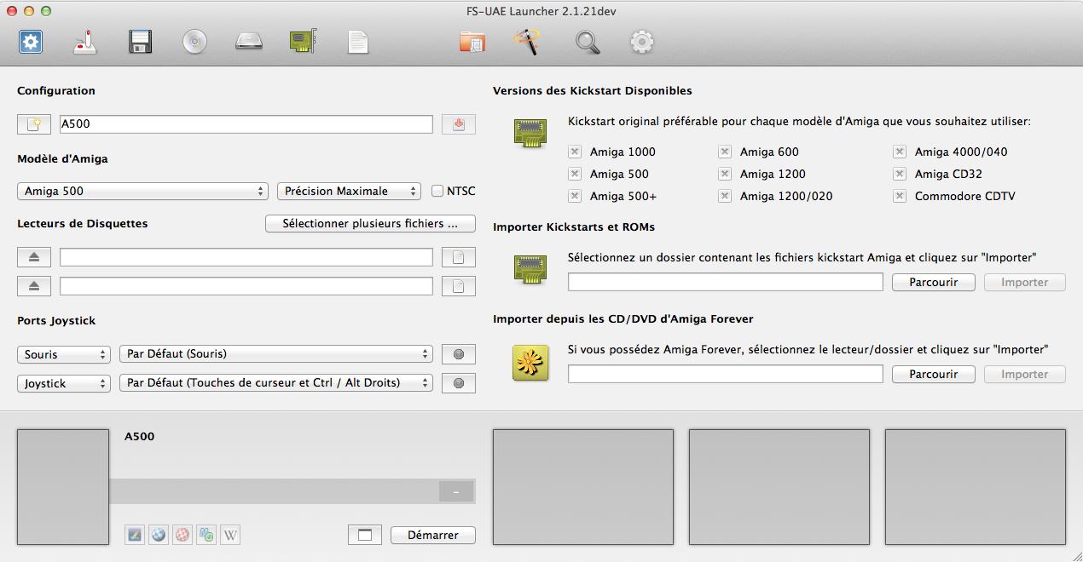Viewport: 1083px width, 562px height.
Task: Click the Commodore CDTV kickstart checkbox
Action: [x=900, y=196]
